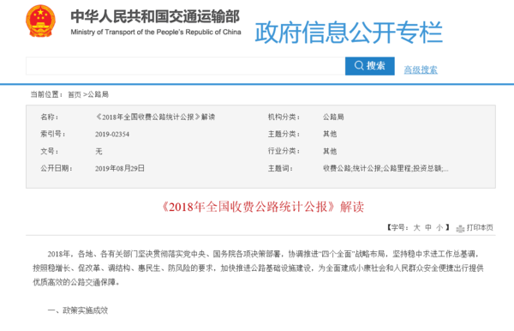
Task: Click inside the search input box
Action: point(185,66)
